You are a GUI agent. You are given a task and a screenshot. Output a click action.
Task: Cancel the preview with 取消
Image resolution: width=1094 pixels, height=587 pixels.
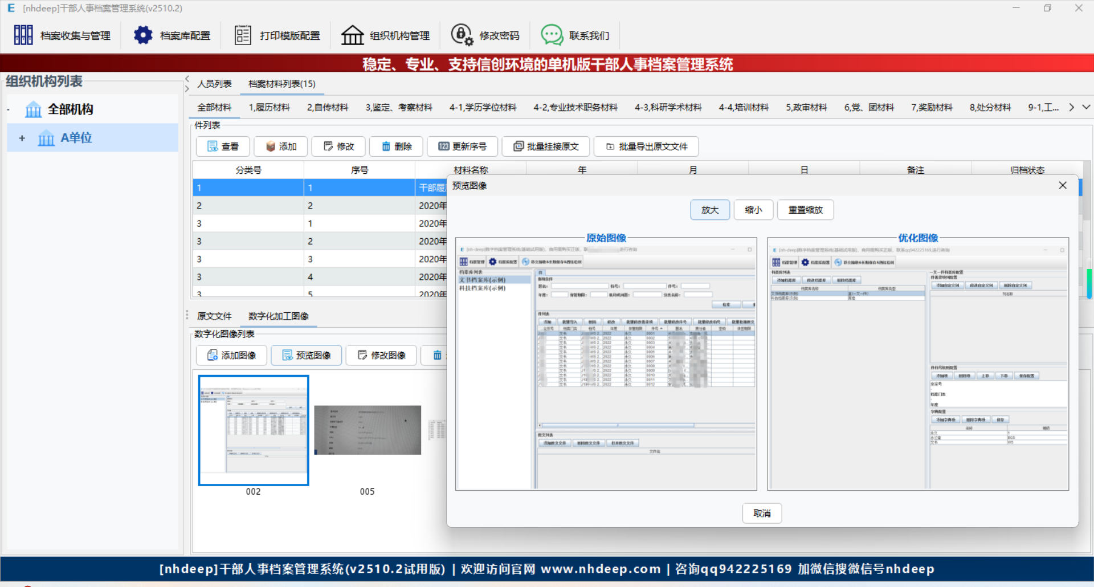tap(762, 513)
